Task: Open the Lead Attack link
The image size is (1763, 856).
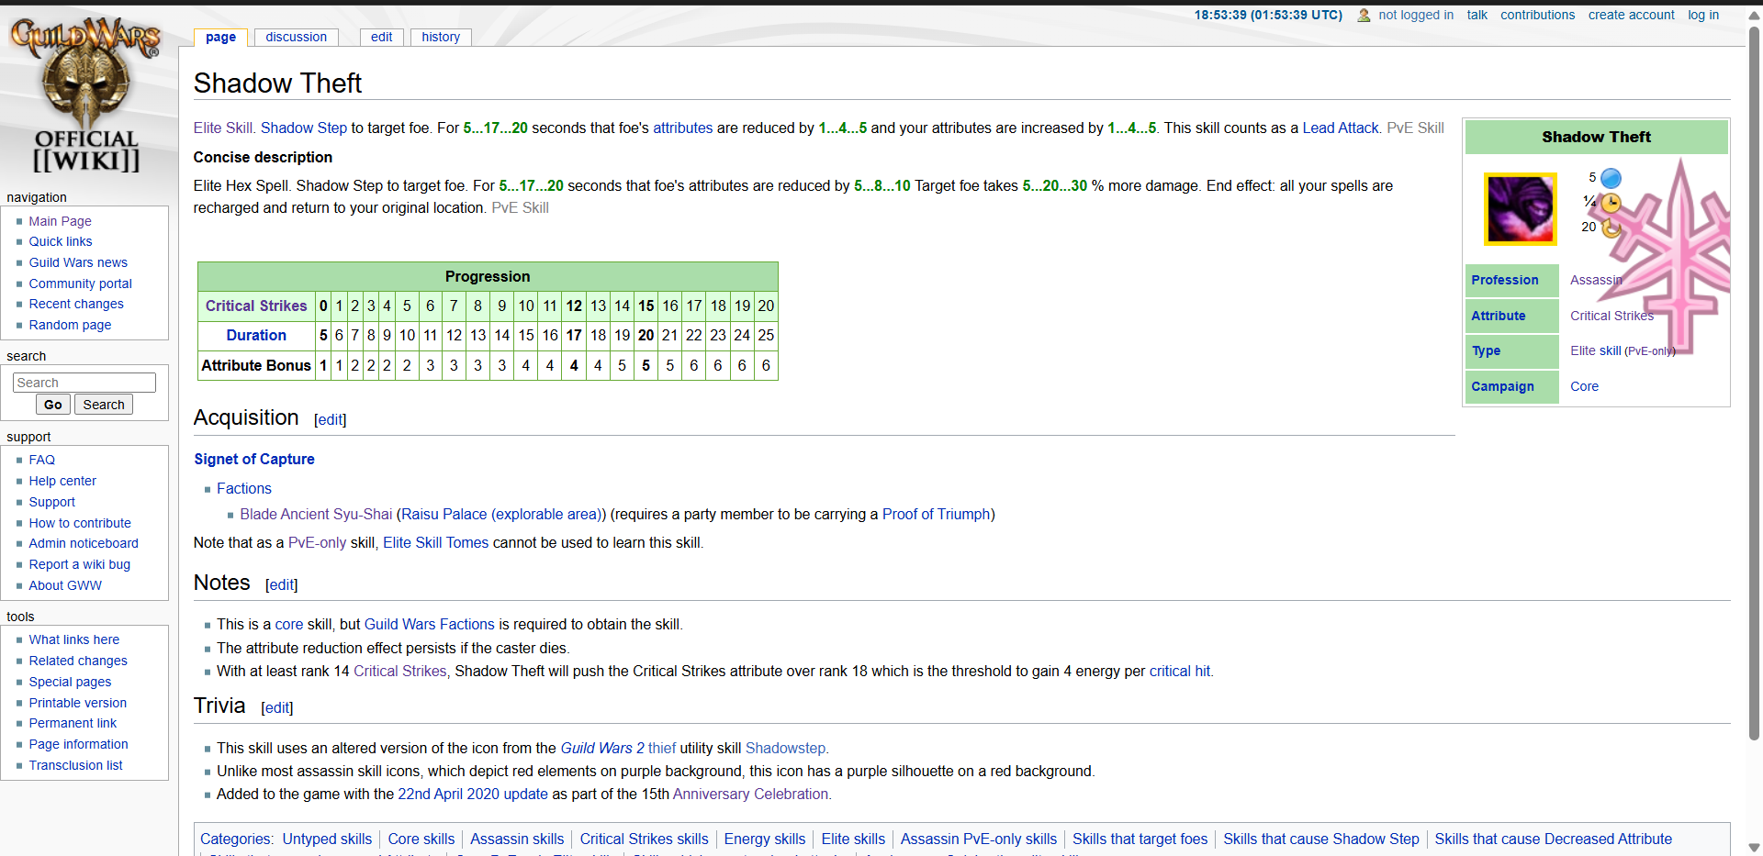Action: 1341,128
